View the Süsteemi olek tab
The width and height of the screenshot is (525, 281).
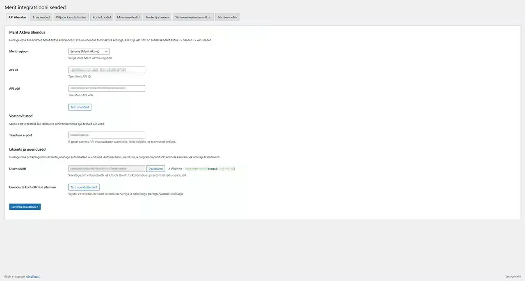(228, 17)
